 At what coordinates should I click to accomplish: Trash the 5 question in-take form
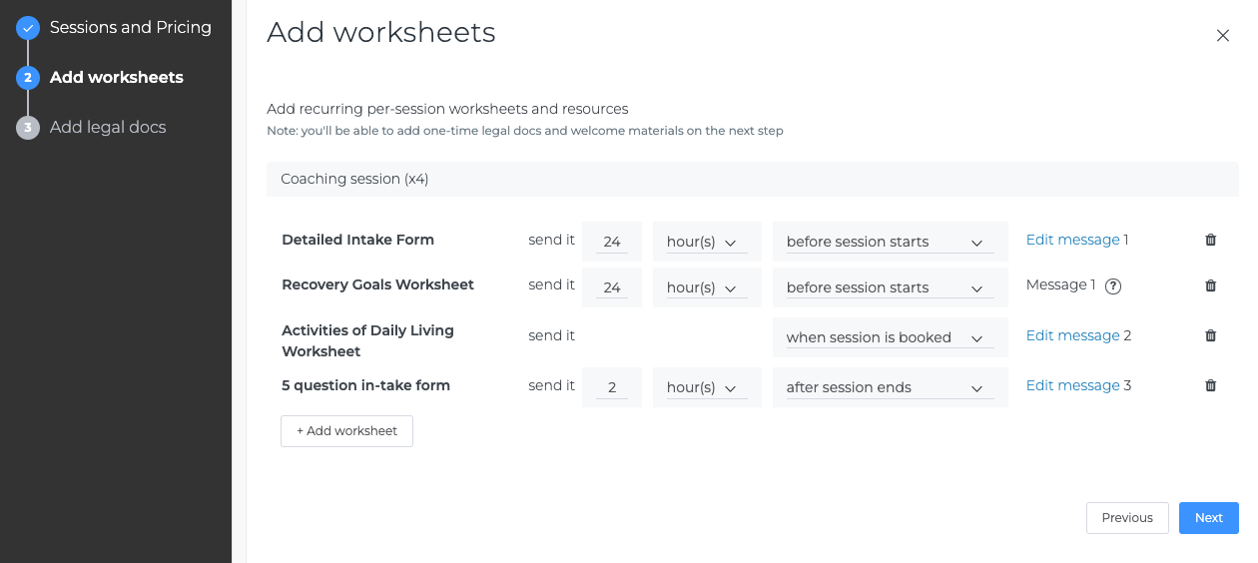1210,385
